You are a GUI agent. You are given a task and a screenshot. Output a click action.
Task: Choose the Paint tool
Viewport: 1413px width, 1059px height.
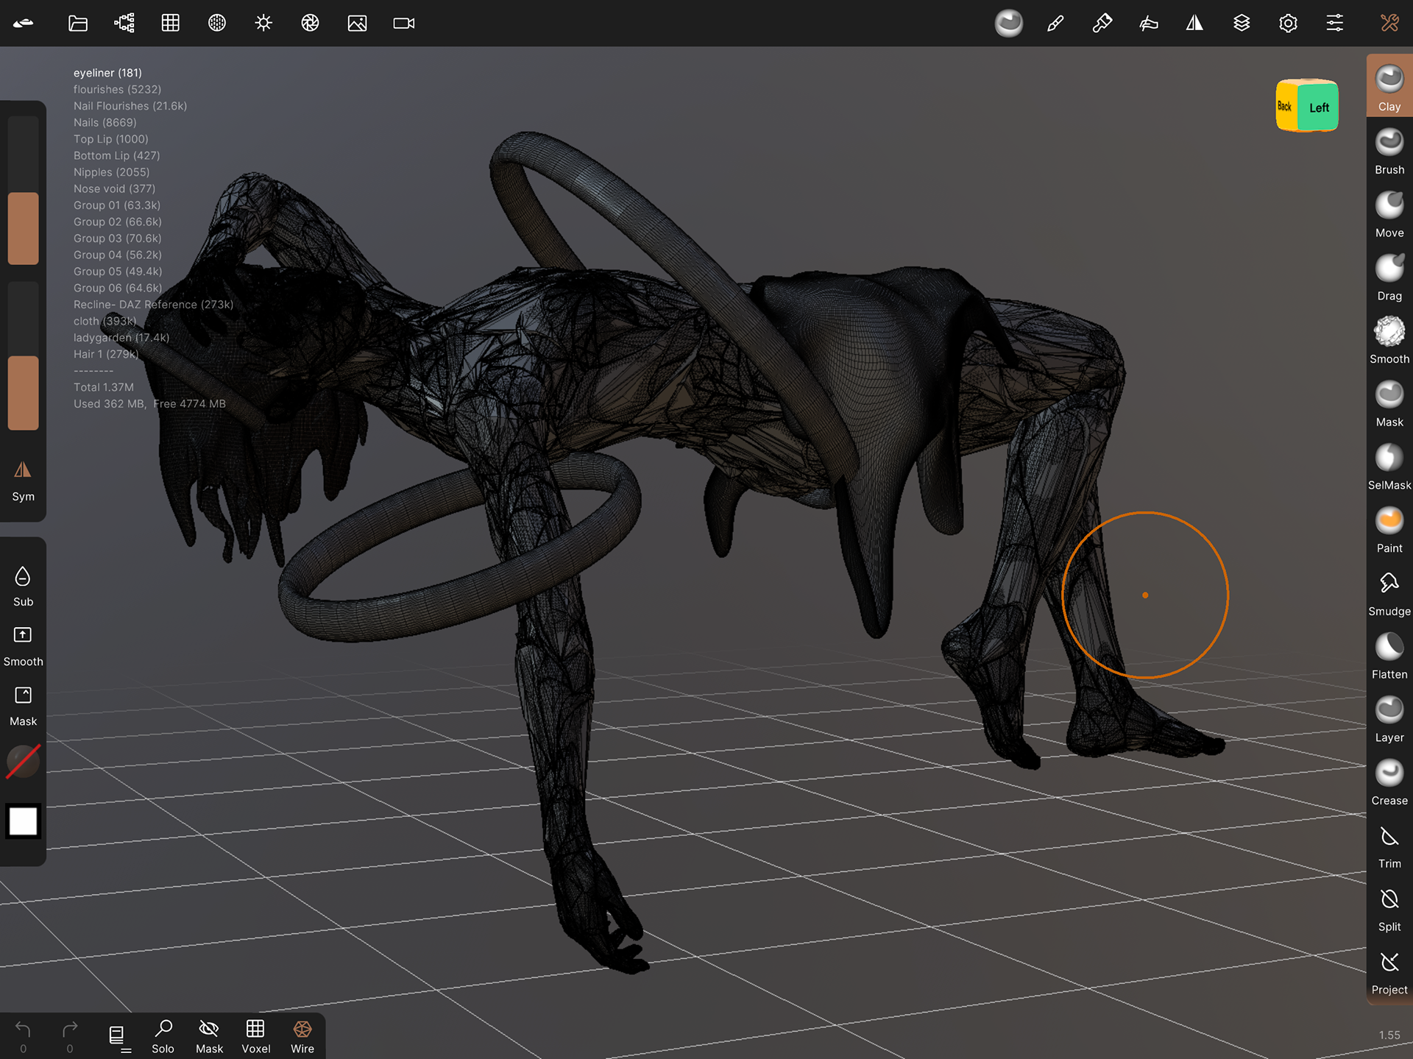point(1389,529)
